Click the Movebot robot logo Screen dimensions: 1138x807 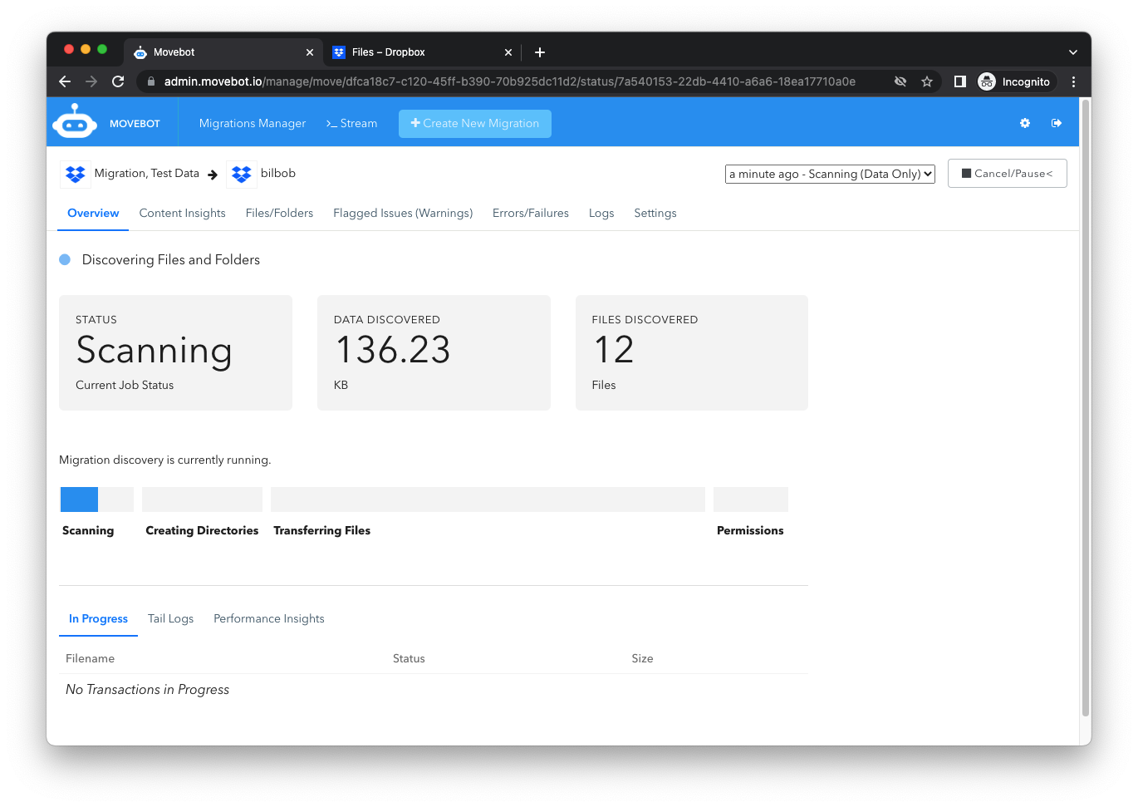click(75, 122)
